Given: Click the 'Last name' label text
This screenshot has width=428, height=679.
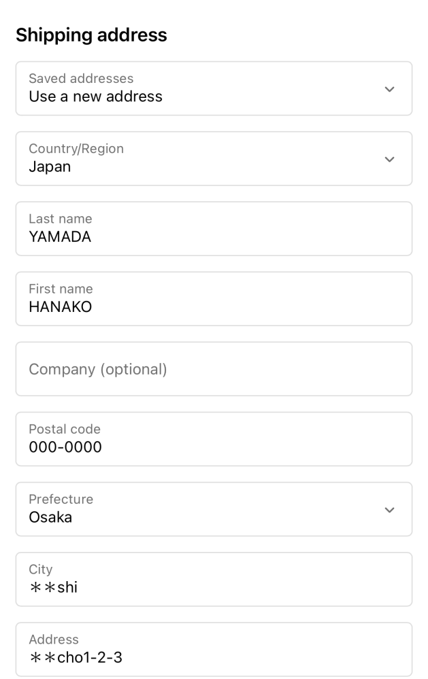Looking at the screenshot, I should [x=61, y=219].
